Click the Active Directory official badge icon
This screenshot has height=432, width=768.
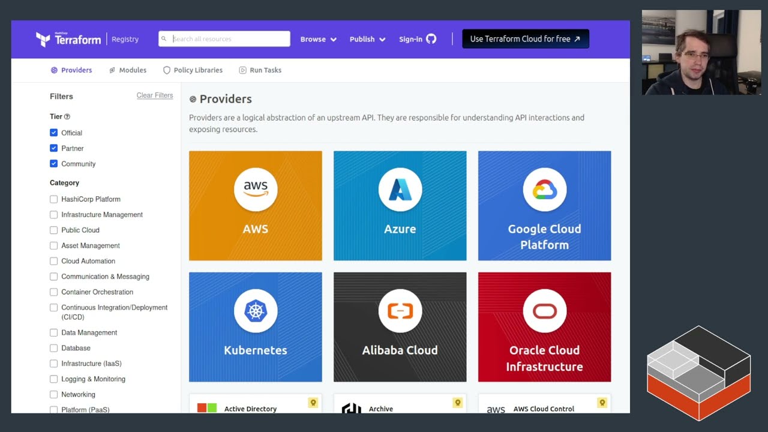pos(313,403)
